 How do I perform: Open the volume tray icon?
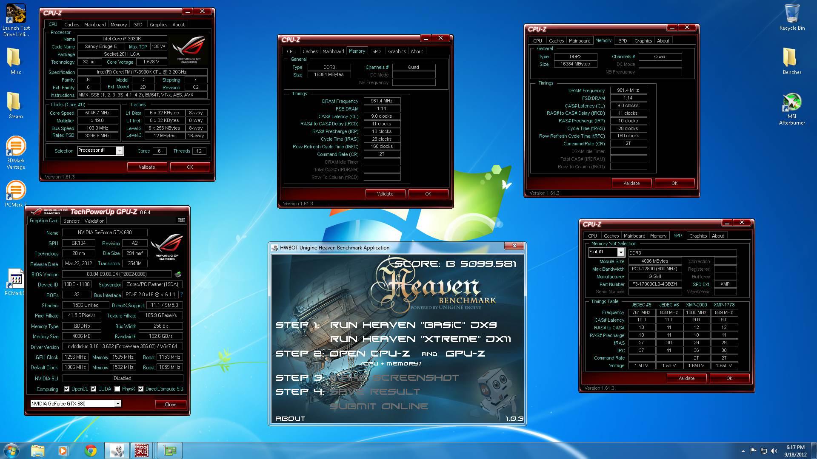(x=775, y=451)
